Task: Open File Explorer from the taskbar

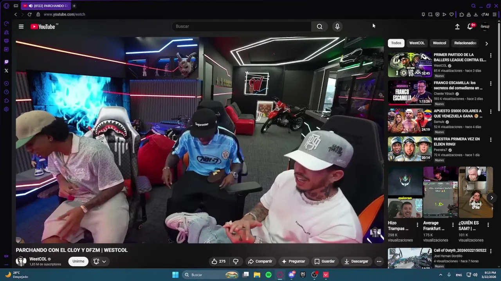Action: point(257,275)
